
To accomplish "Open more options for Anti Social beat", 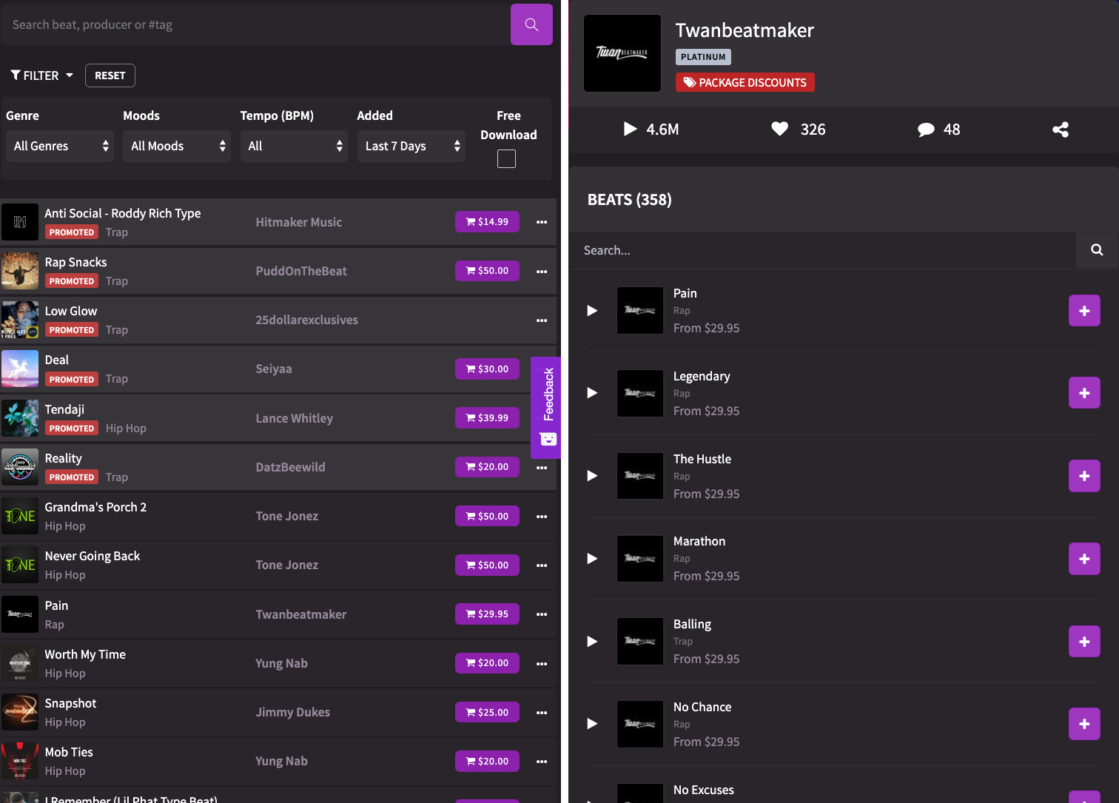I will 542,222.
